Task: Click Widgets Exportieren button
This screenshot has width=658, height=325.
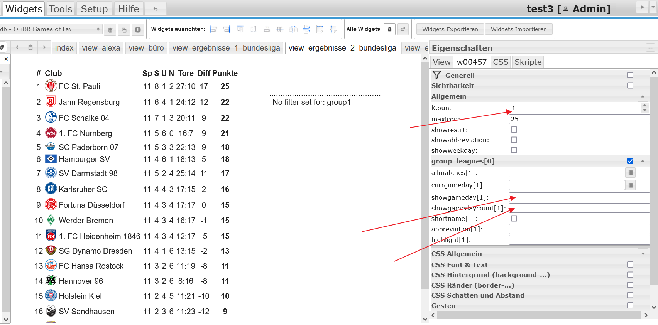Action: point(450,29)
